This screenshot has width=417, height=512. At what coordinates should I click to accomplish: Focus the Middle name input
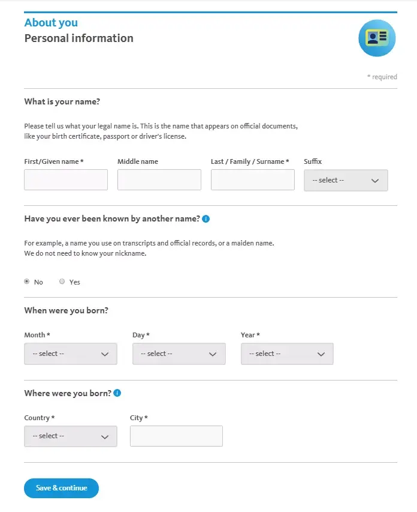159,179
